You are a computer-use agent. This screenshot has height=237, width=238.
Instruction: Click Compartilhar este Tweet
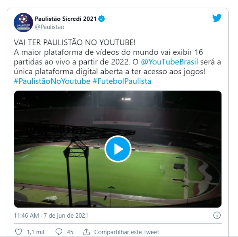[127, 232]
